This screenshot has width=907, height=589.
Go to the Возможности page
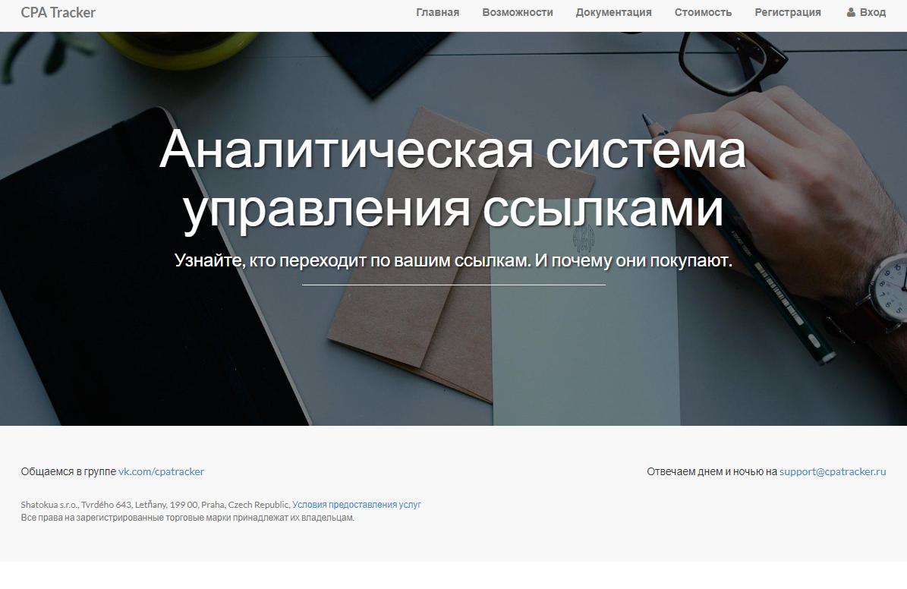click(x=517, y=12)
